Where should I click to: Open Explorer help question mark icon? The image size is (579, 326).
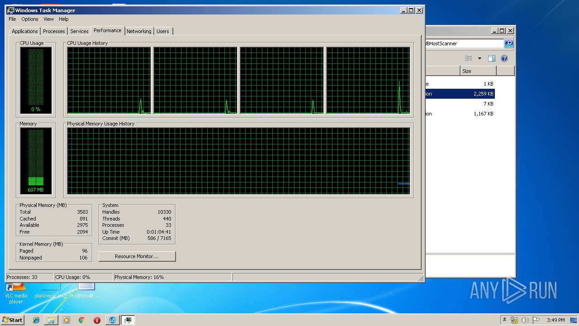[504, 58]
